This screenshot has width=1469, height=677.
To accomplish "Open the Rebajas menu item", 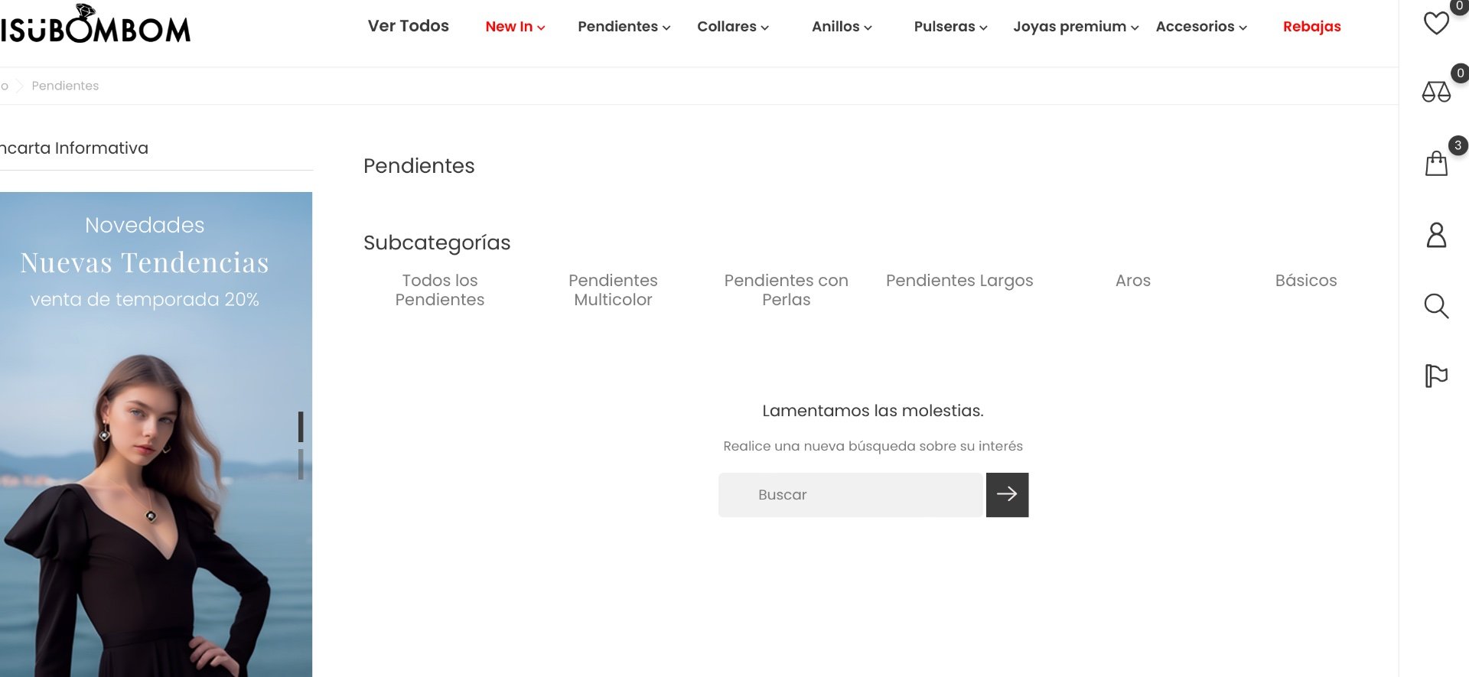I will pos(1311,27).
